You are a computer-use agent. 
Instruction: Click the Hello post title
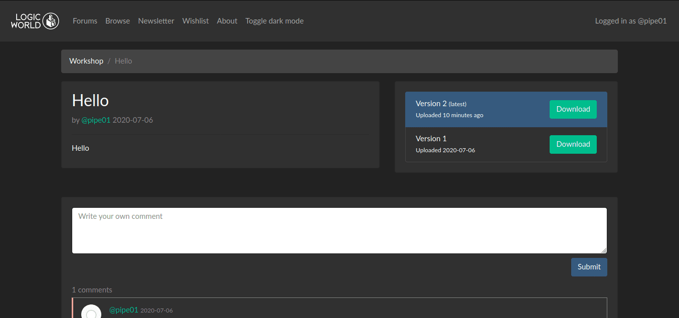(90, 101)
